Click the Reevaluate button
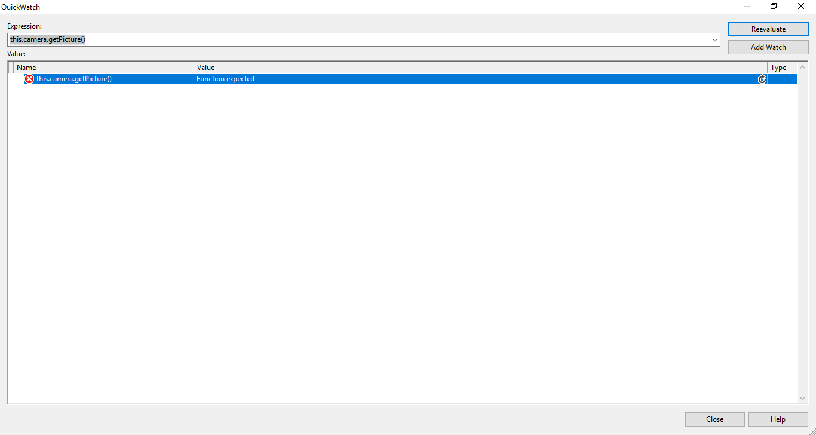The height and width of the screenshot is (435, 816). 768,29
